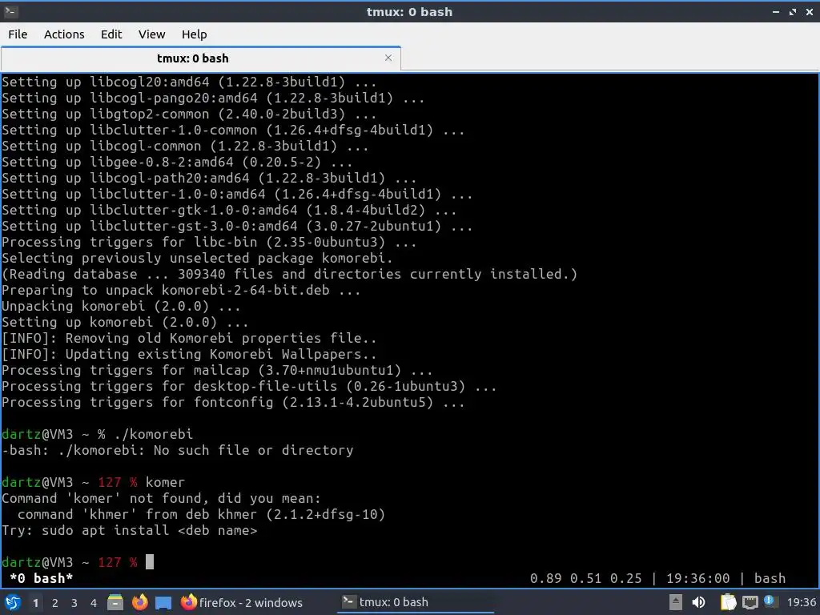Click the './komorebi' command text
This screenshot has width=820, height=615.
[x=153, y=434]
